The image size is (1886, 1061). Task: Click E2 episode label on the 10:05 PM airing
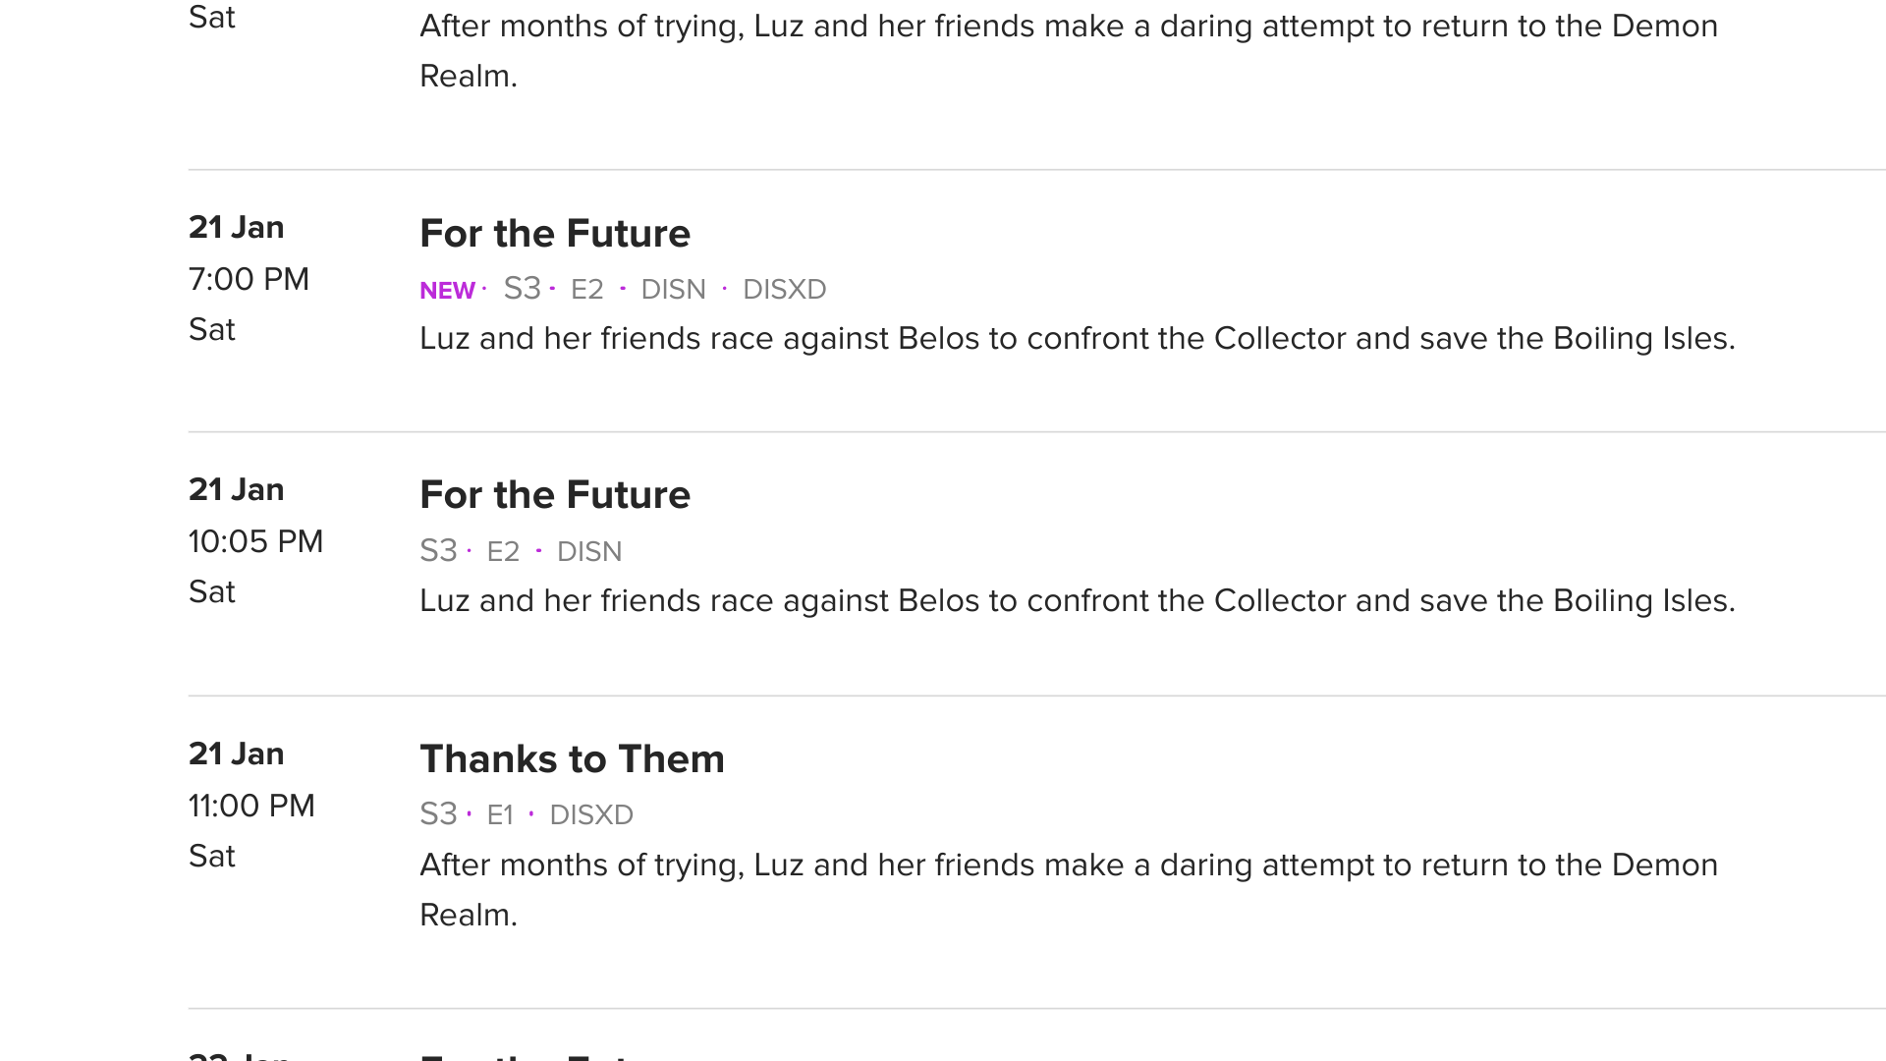click(503, 552)
